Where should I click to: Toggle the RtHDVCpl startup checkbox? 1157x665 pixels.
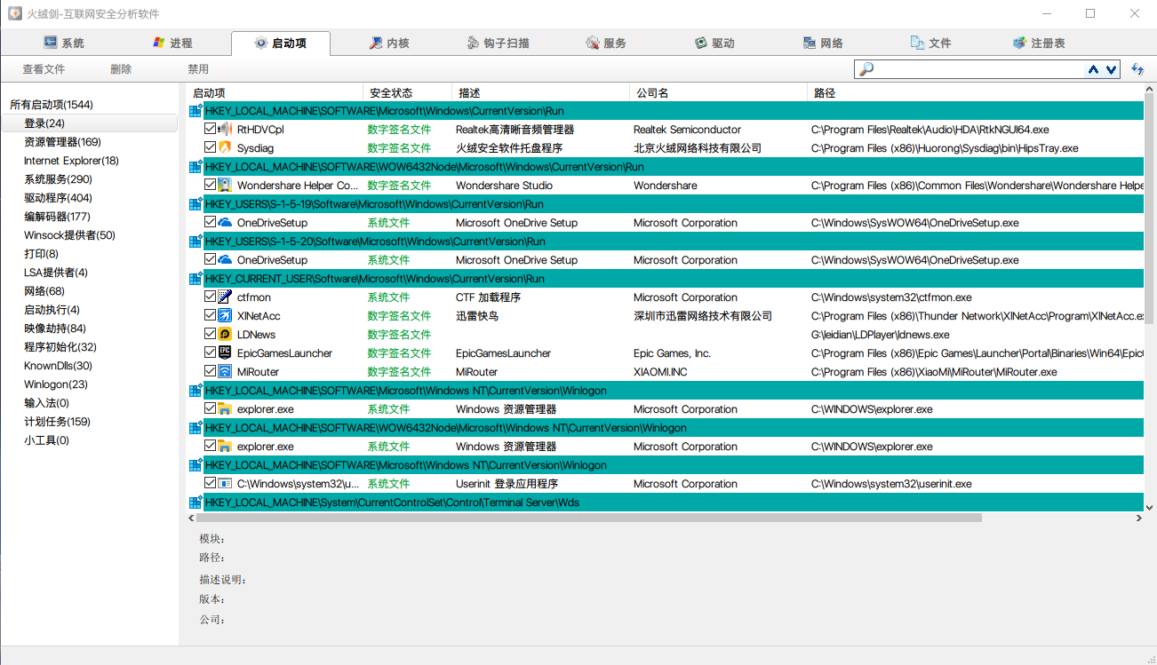210,130
